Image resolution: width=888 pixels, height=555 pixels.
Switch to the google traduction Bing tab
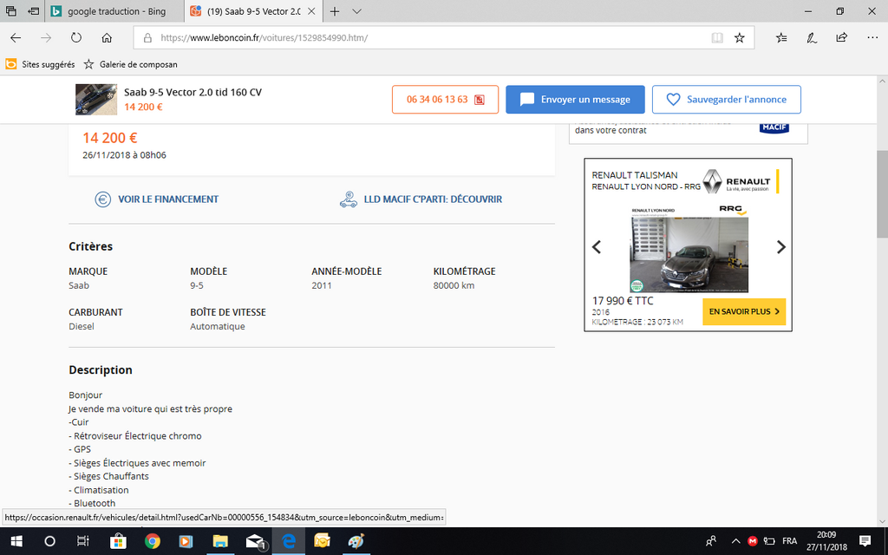[x=114, y=11]
